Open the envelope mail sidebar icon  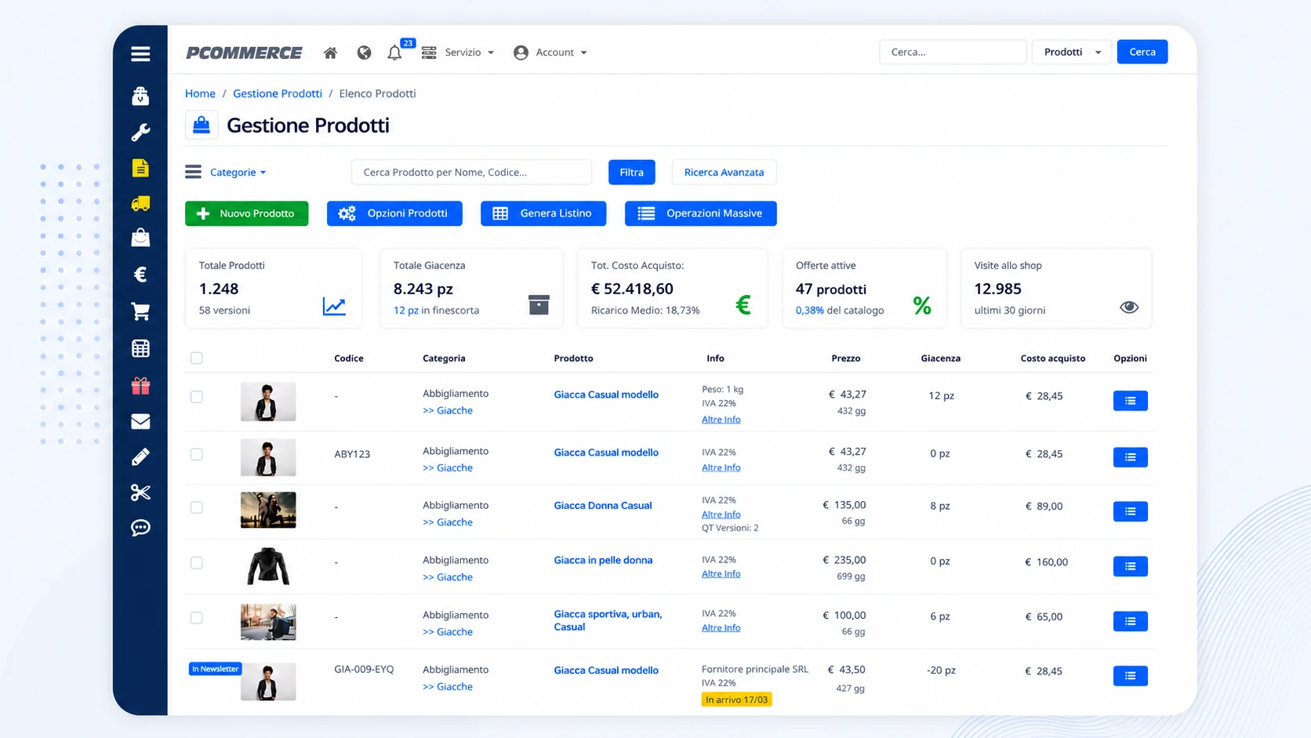tap(140, 422)
